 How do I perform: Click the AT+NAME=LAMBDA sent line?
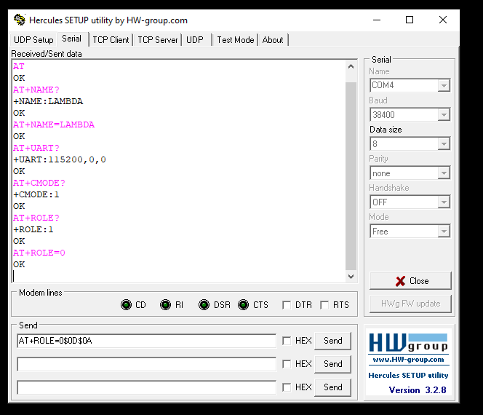(x=54, y=125)
